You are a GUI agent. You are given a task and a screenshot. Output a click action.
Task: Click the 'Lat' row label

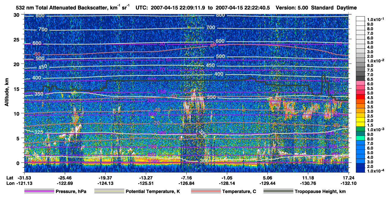(x=10, y=178)
